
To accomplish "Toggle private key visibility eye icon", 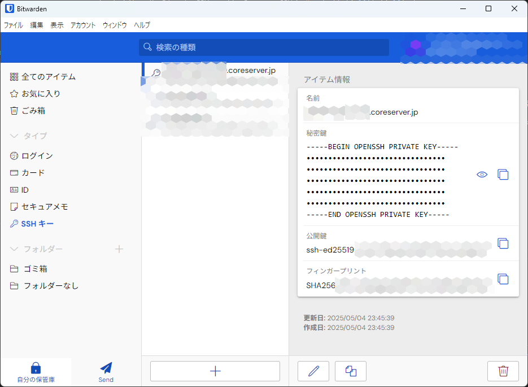I will click(482, 175).
